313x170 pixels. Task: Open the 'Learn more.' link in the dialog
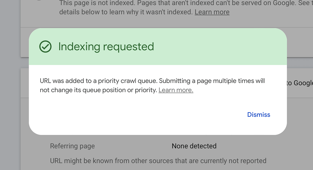pyautogui.click(x=175, y=90)
